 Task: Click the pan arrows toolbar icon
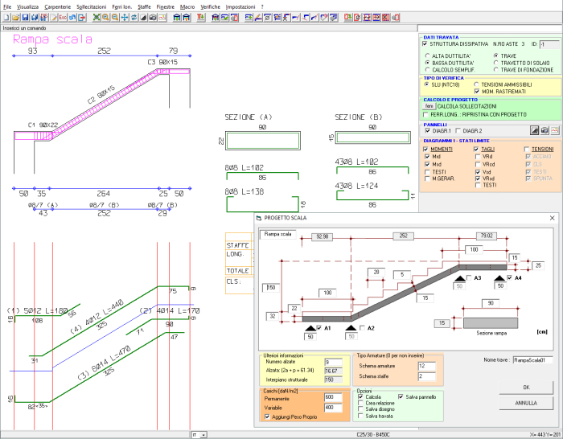[125, 17]
